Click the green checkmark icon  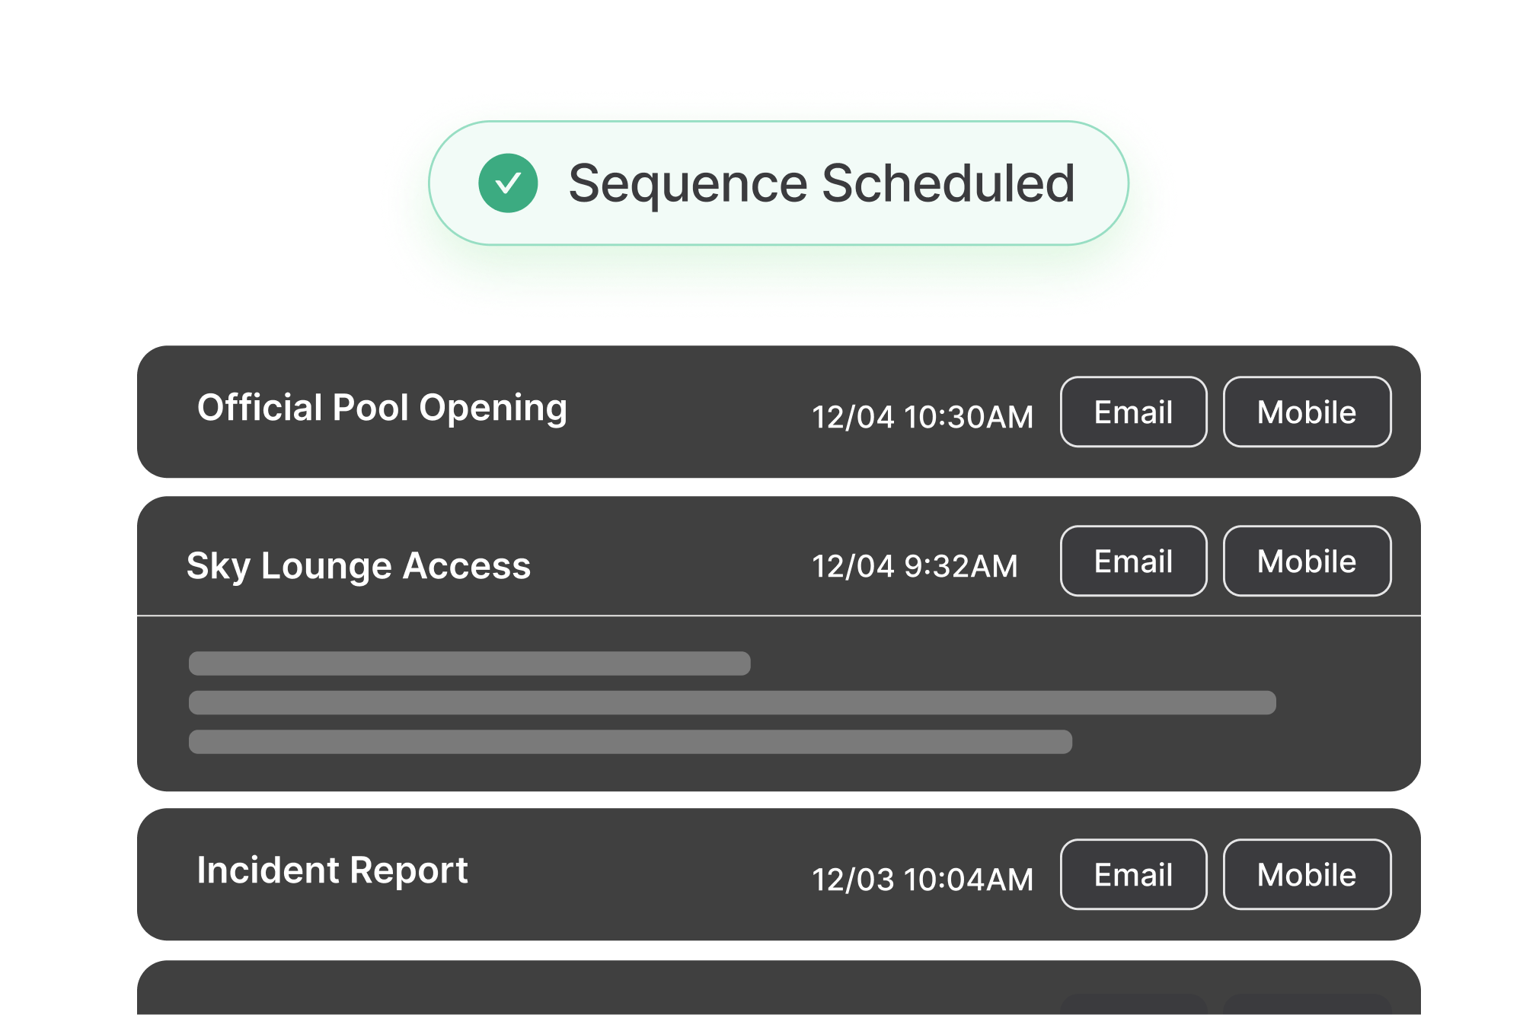pos(508,183)
